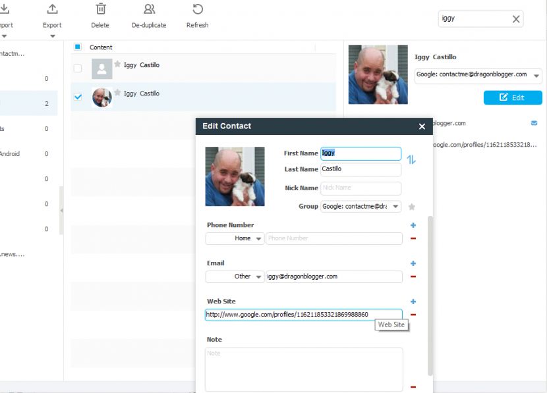Click the Export toolbar icon
This screenshot has height=393, width=547.
[52, 9]
